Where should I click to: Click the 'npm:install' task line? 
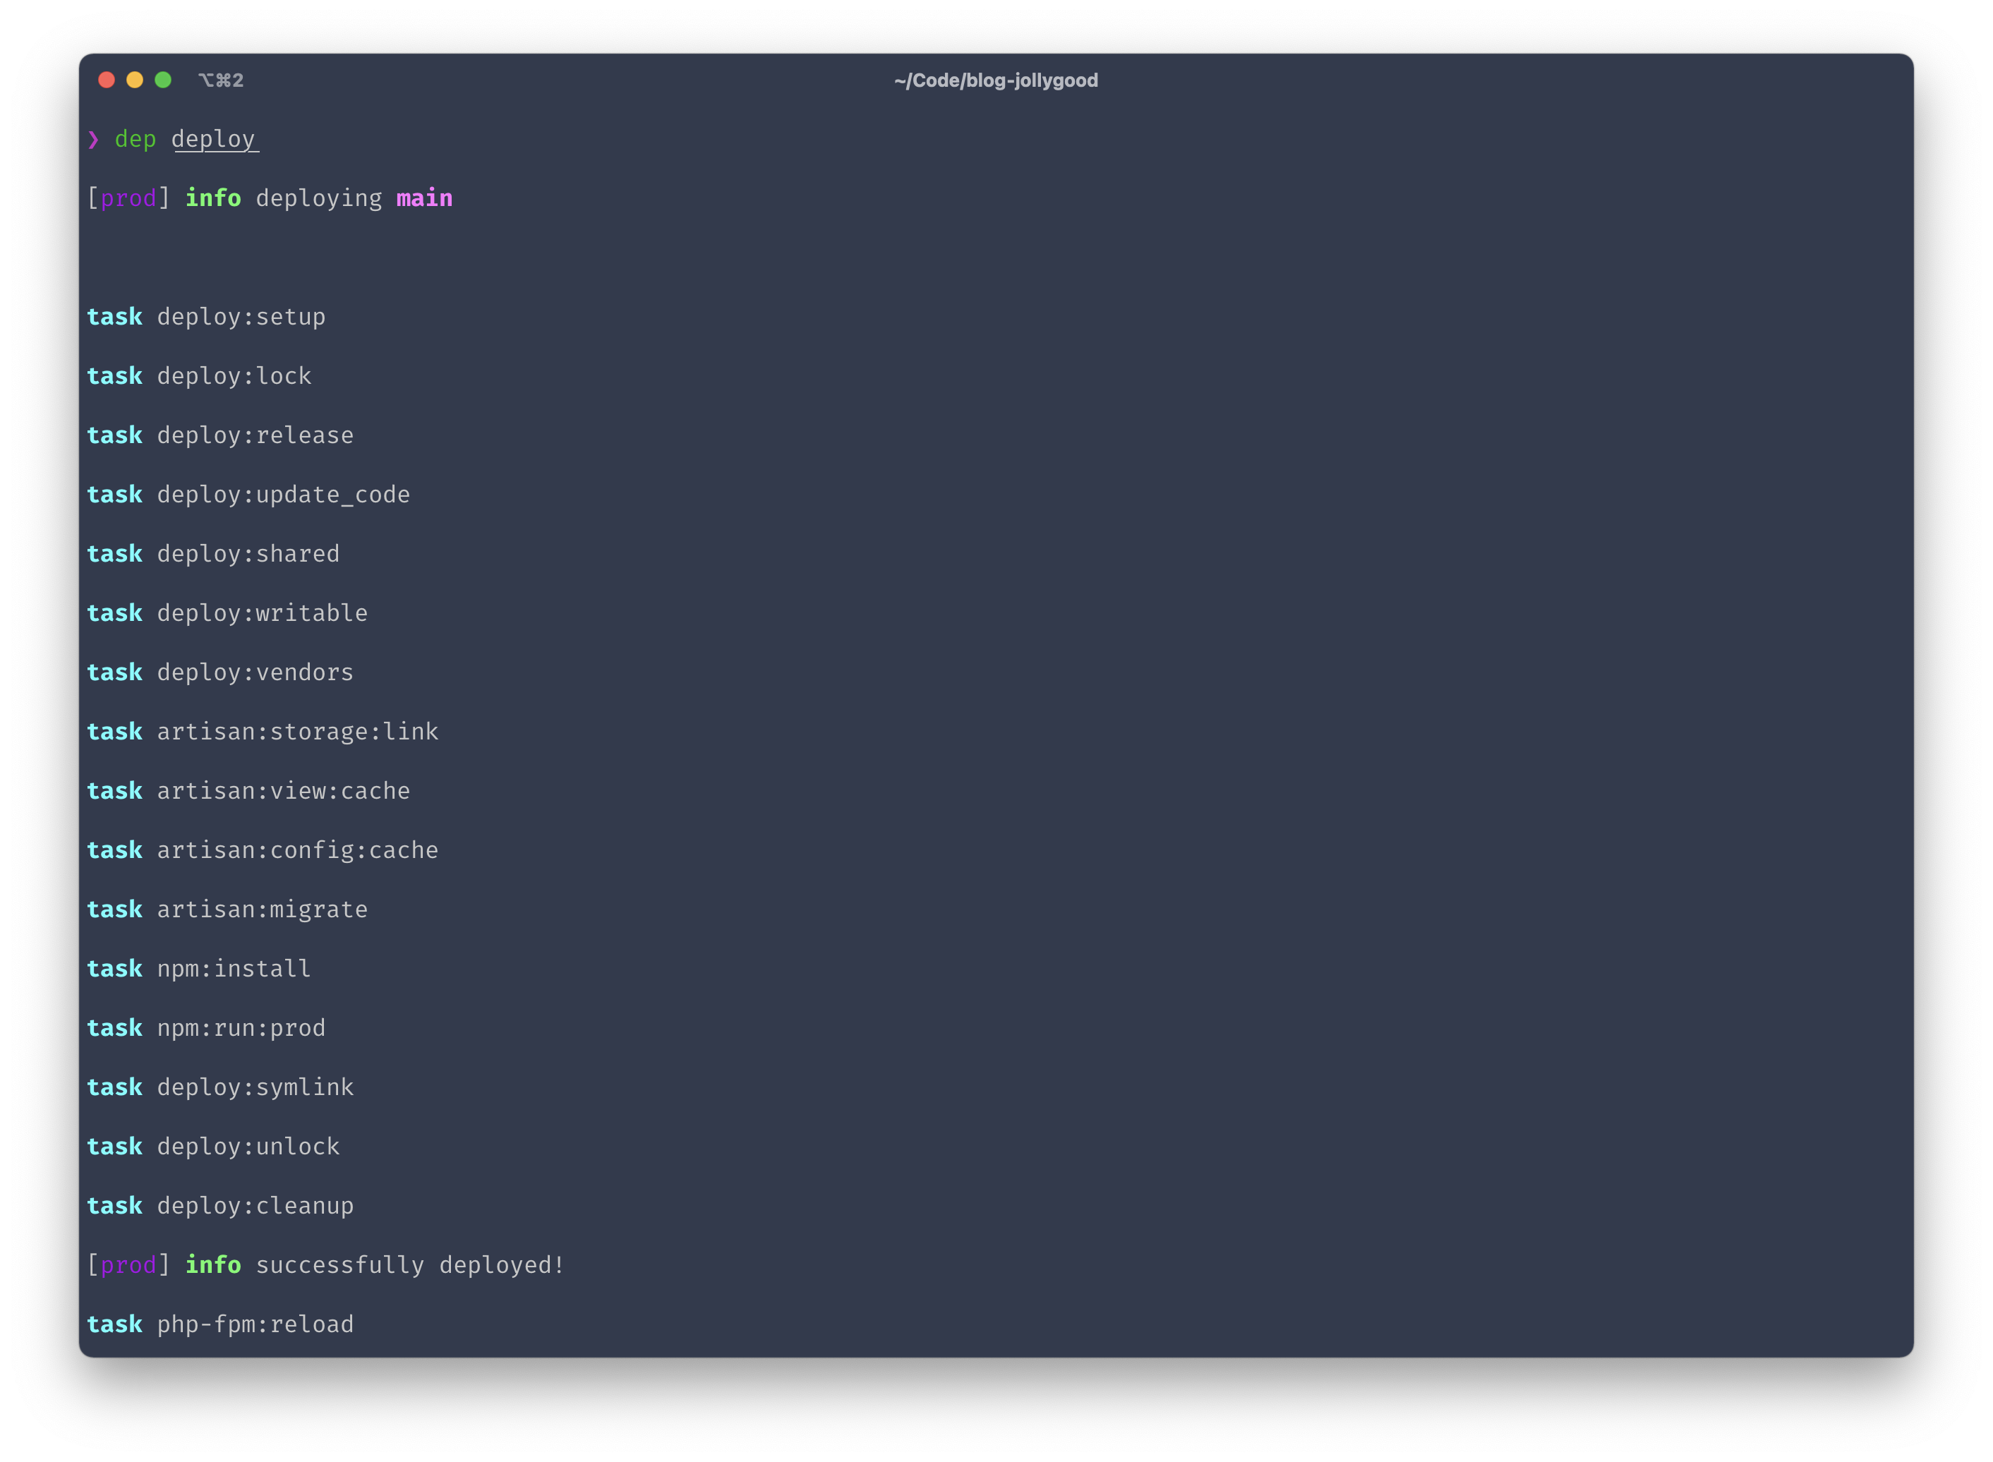click(x=199, y=969)
